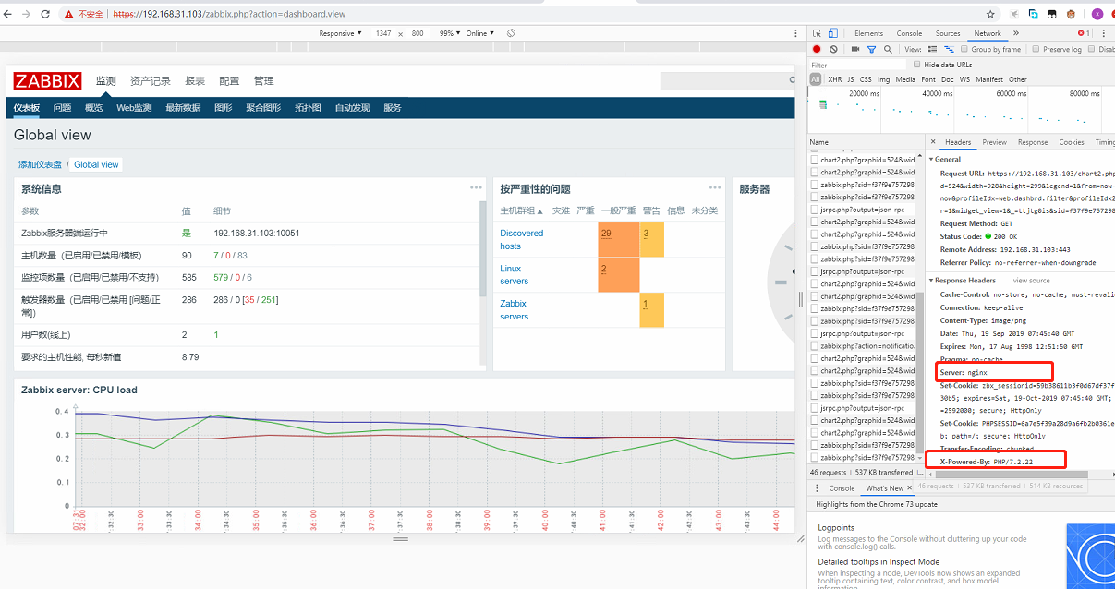1115x589 pixels.
Task: Toggle the network filter funnel icon
Action: click(871, 49)
